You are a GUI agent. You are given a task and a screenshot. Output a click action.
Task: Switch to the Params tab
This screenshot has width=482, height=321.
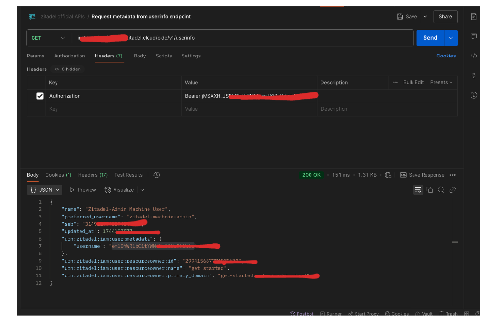pyautogui.click(x=35, y=56)
